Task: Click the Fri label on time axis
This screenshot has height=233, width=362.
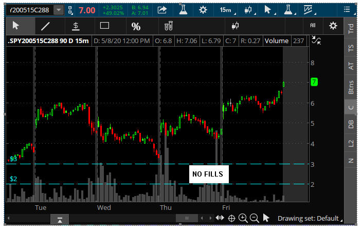Action: pos(226,208)
